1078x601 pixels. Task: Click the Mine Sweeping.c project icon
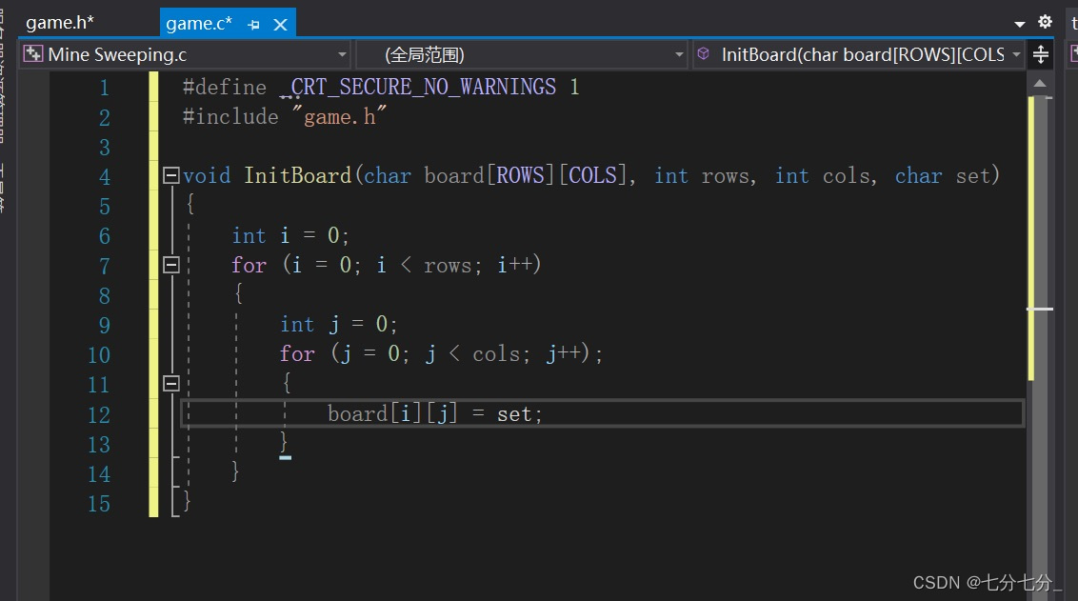coord(33,53)
